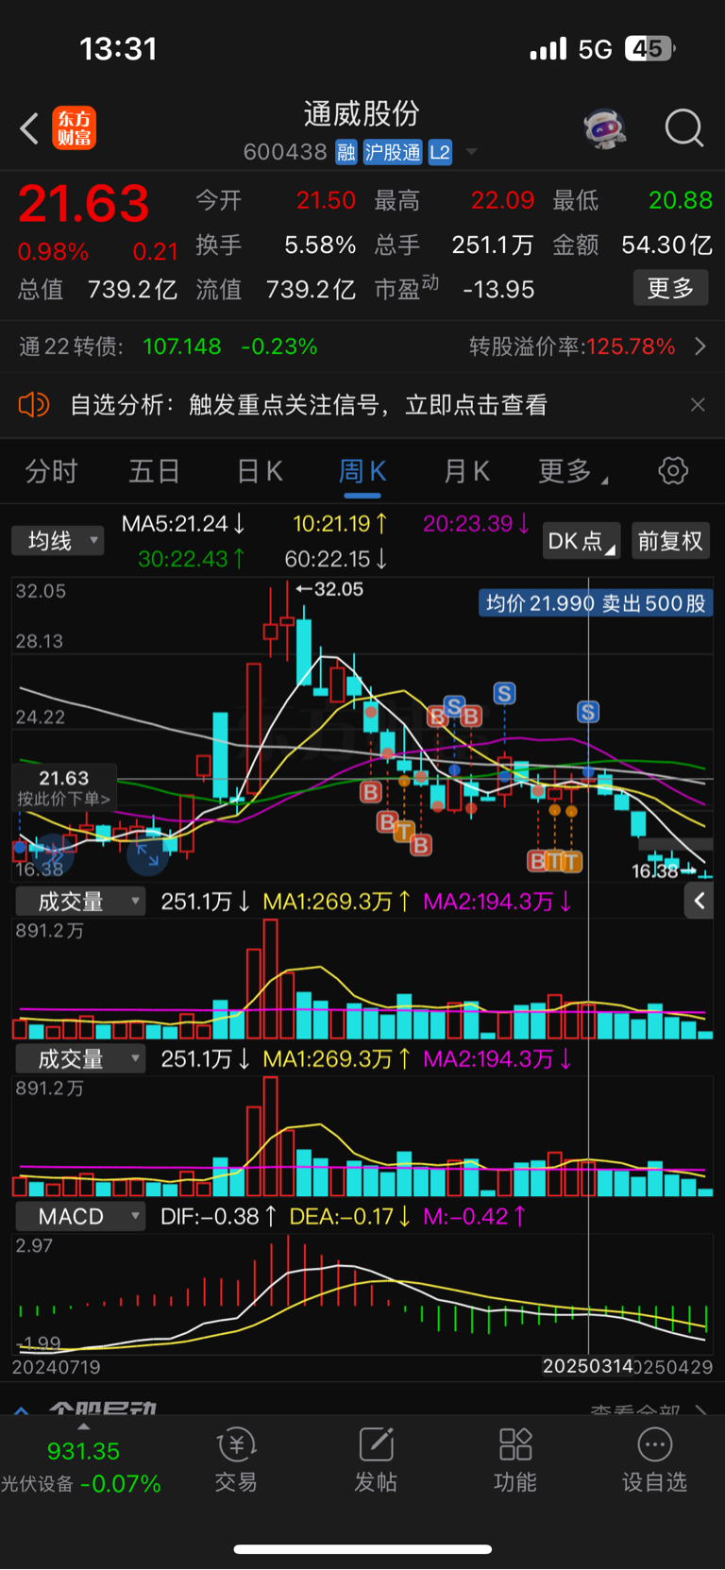Open the 东方财富 logo icon

pyautogui.click(x=74, y=128)
